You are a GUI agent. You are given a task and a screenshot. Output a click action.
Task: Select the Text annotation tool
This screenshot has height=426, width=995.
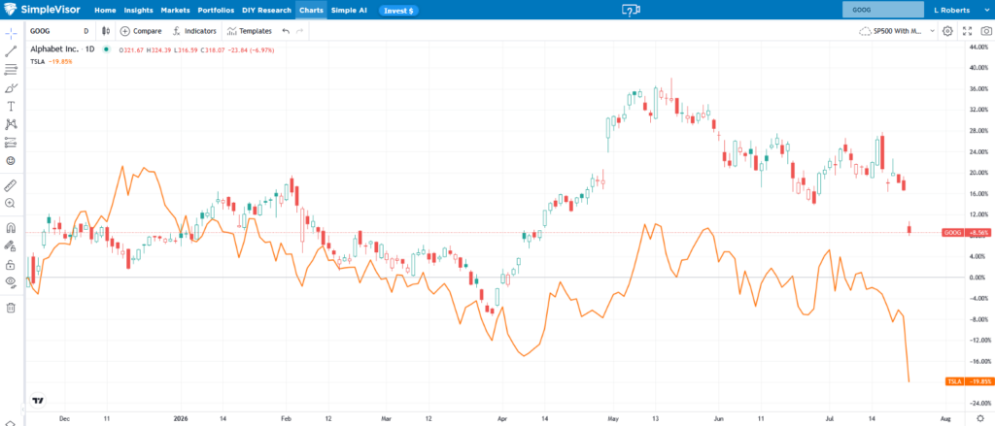click(x=11, y=106)
